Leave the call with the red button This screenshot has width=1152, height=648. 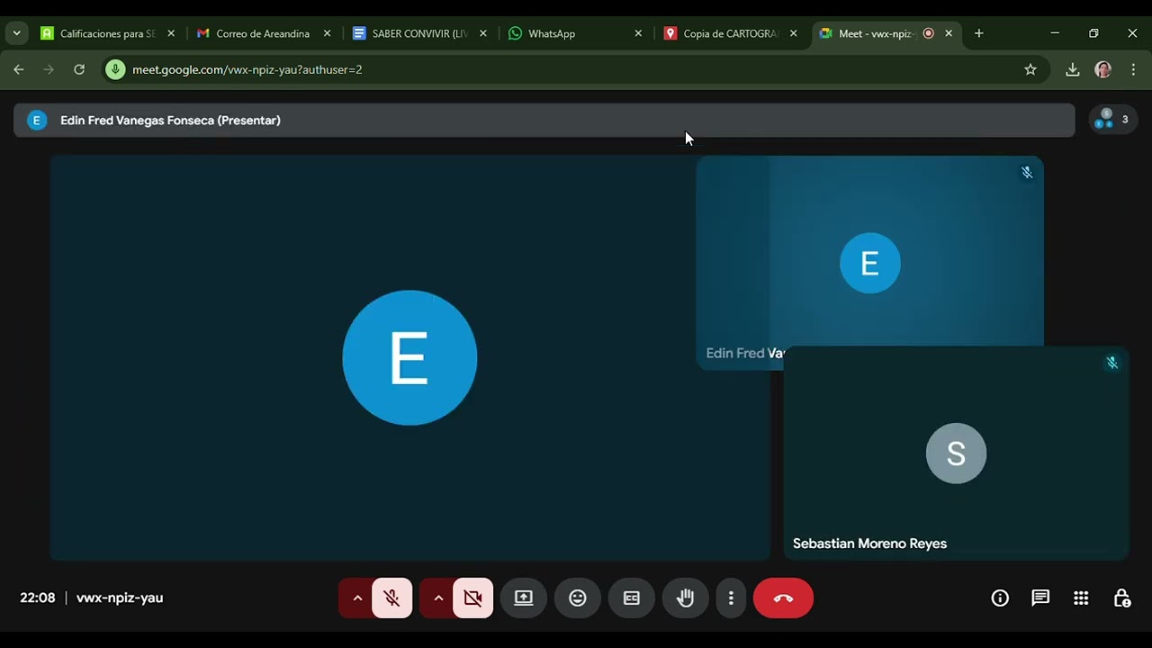coord(783,598)
